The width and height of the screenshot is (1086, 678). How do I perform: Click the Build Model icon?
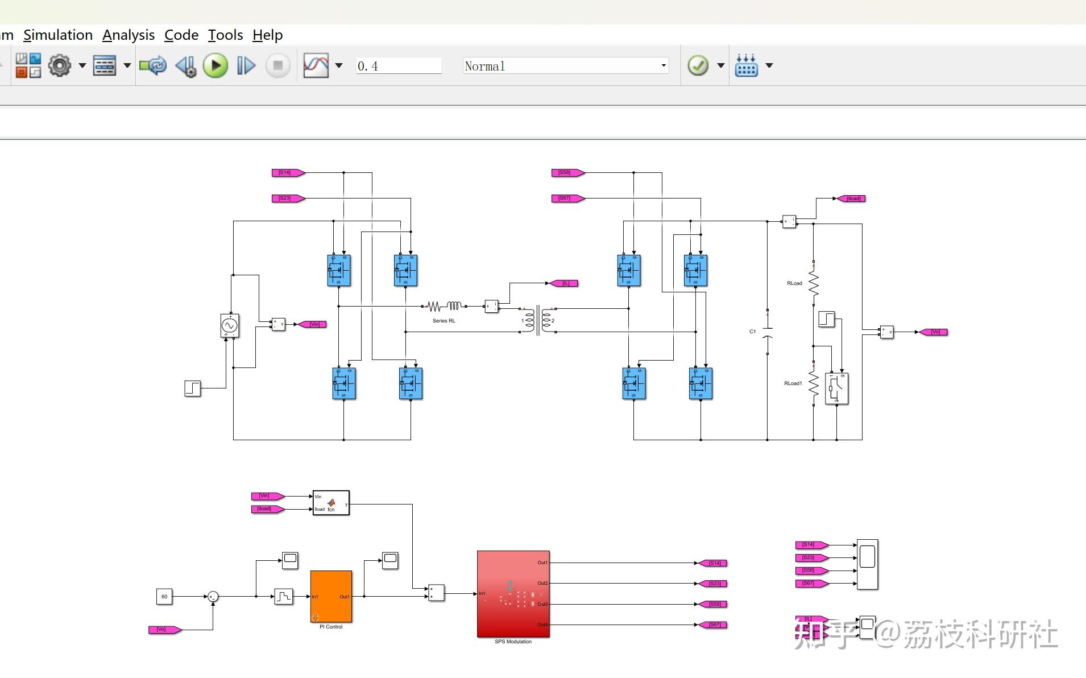tap(746, 65)
